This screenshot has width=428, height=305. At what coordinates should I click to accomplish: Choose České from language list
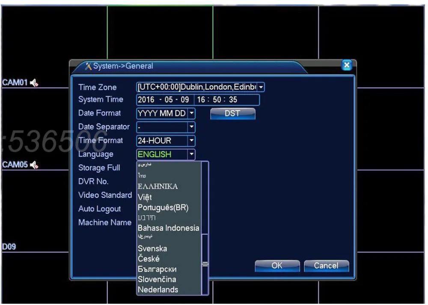(149, 259)
